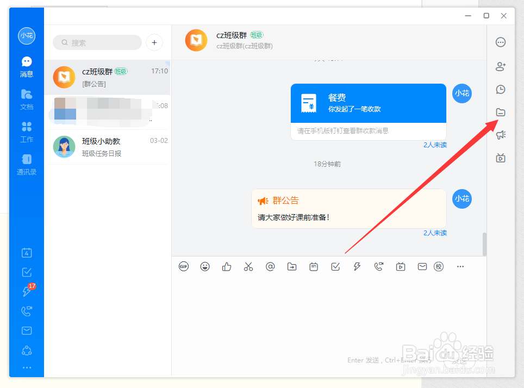Open the emoji picker
The width and height of the screenshot is (524, 388).
coord(205,266)
